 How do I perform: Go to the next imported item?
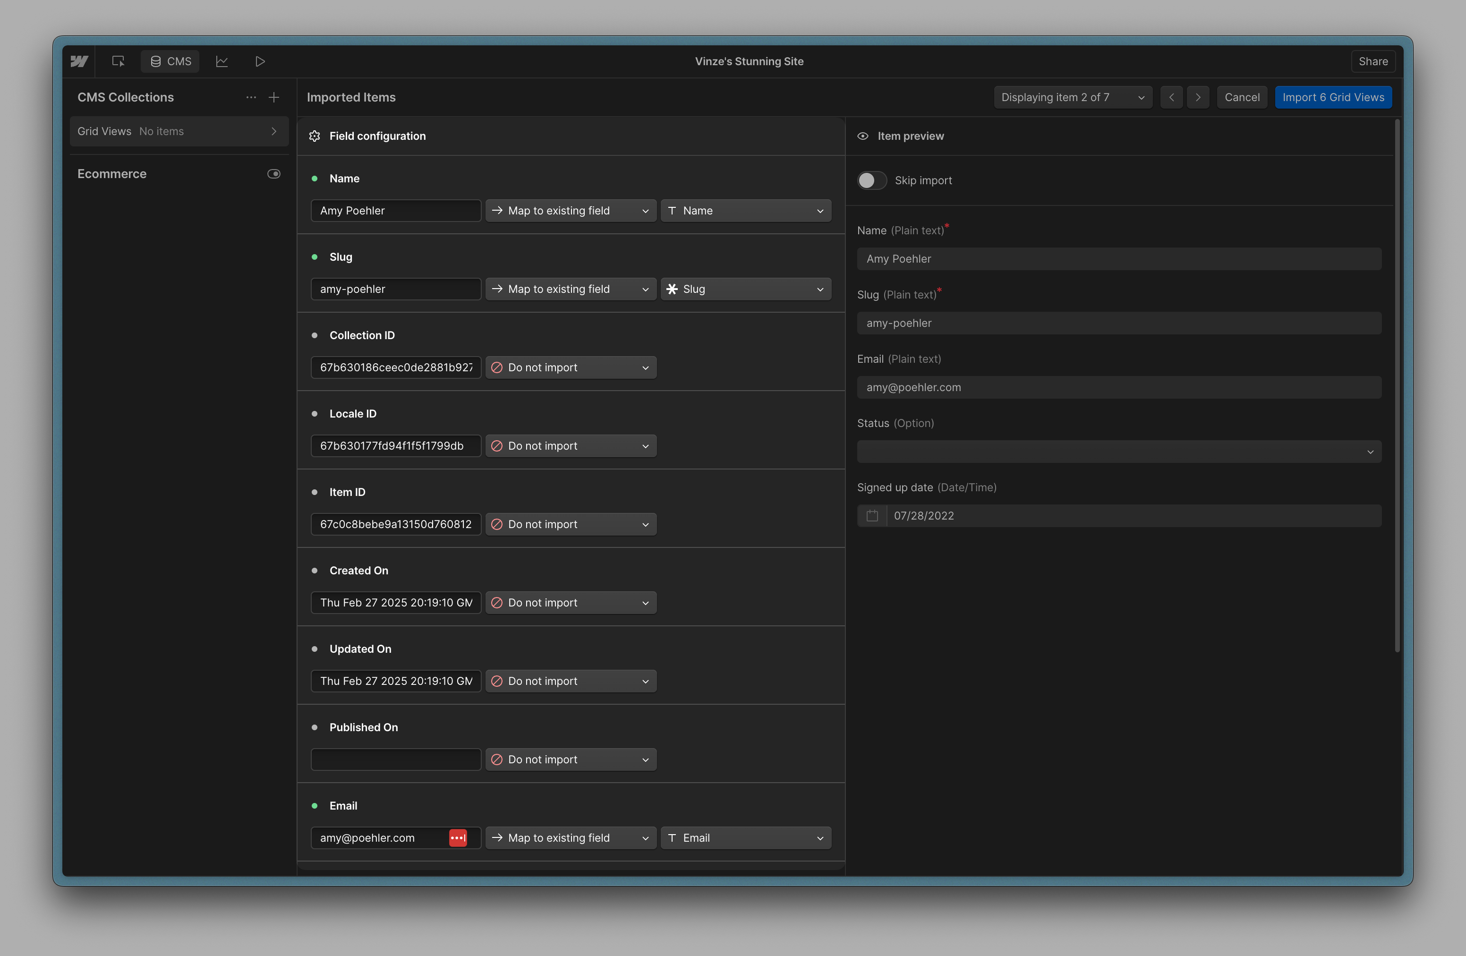(1197, 97)
